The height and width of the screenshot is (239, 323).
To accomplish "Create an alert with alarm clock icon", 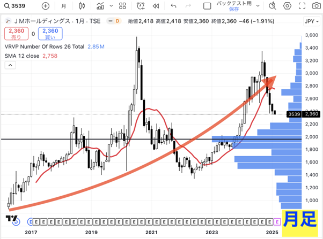I will [141, 6].
